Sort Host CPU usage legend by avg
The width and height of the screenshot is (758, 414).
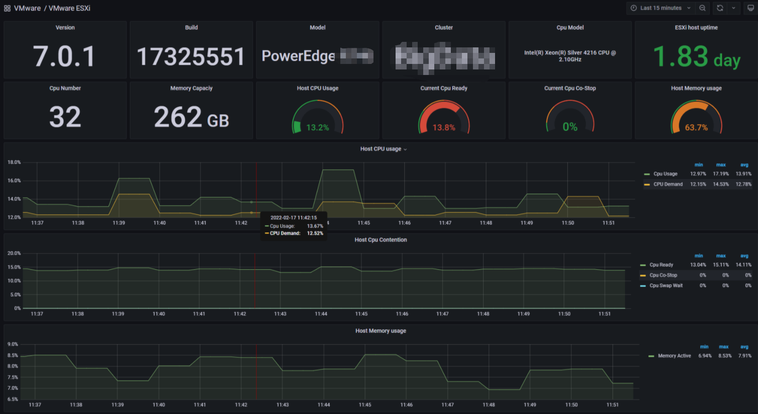[x=744, y=165]
